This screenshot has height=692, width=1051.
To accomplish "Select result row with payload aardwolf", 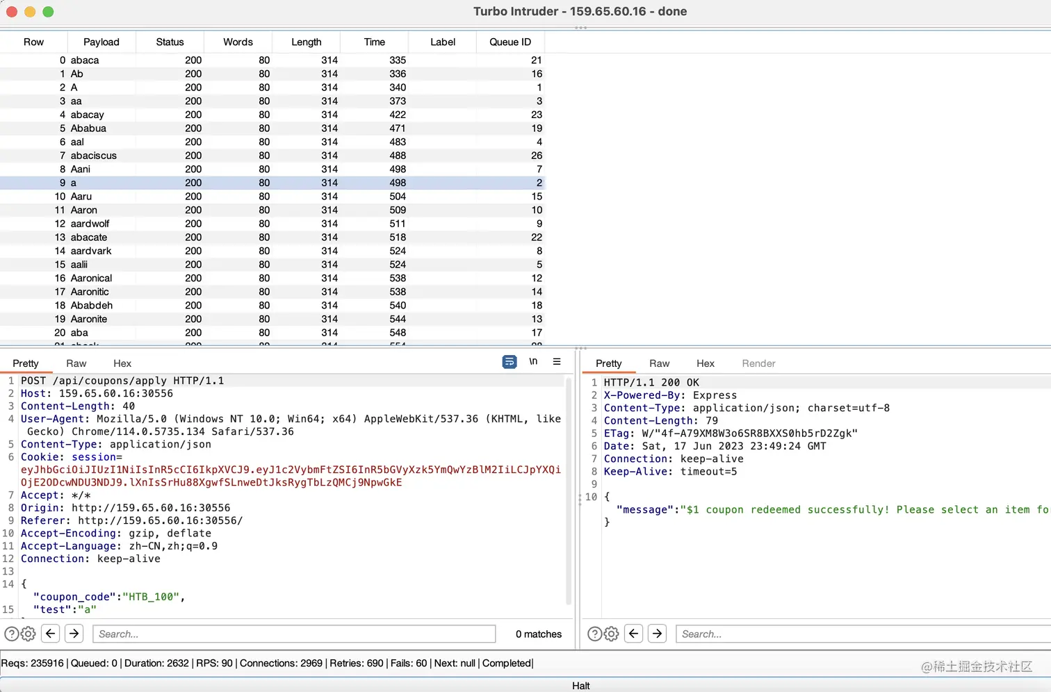I will [272, 224].
